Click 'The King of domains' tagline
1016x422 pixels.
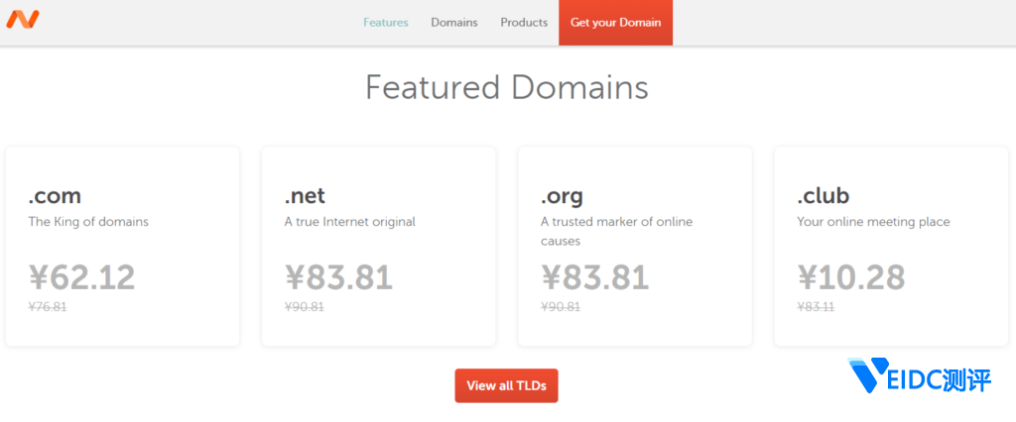(88, 222)
